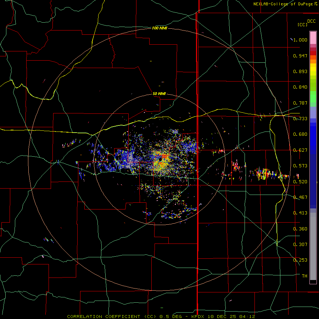Click the 50 NMI range ring label
The image size is (319, 319).
pos(159,94)
